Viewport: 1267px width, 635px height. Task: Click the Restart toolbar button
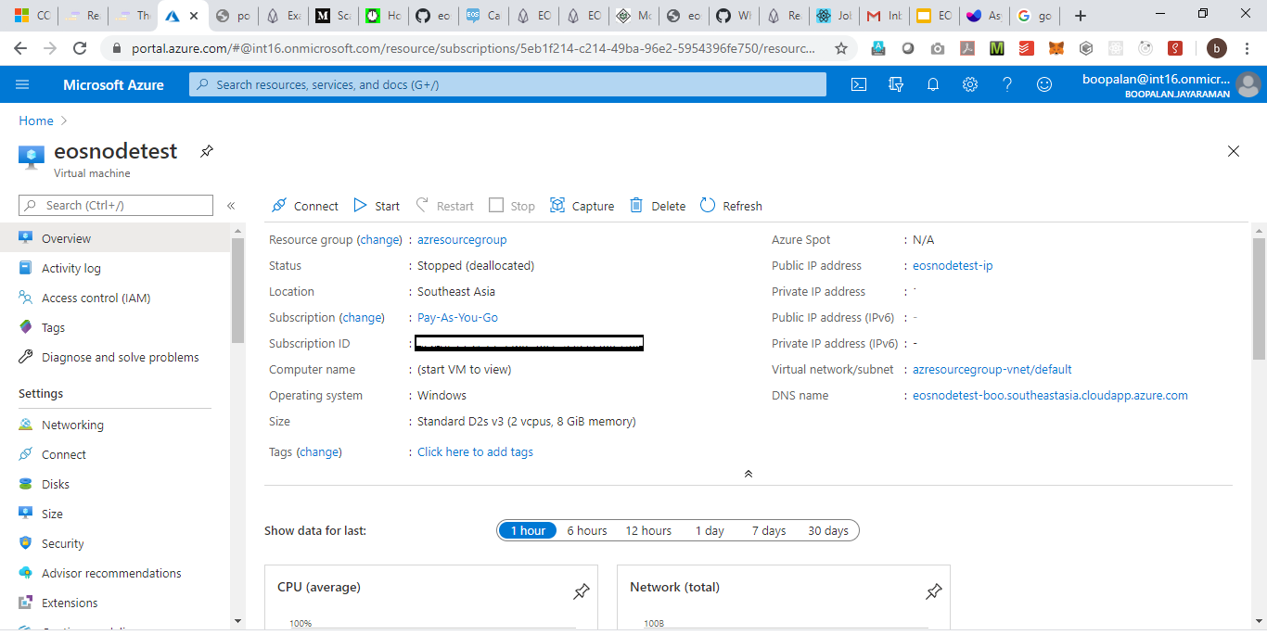coord(444,206)
